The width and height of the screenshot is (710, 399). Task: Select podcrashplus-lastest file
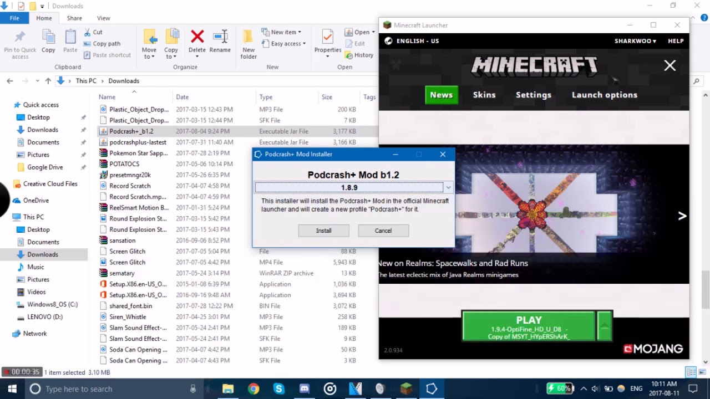click(138, 142)
